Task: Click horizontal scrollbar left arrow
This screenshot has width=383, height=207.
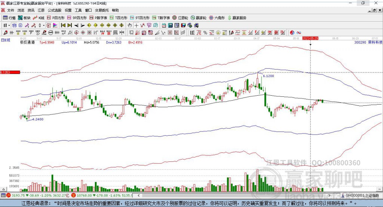Action: [138, 195]
